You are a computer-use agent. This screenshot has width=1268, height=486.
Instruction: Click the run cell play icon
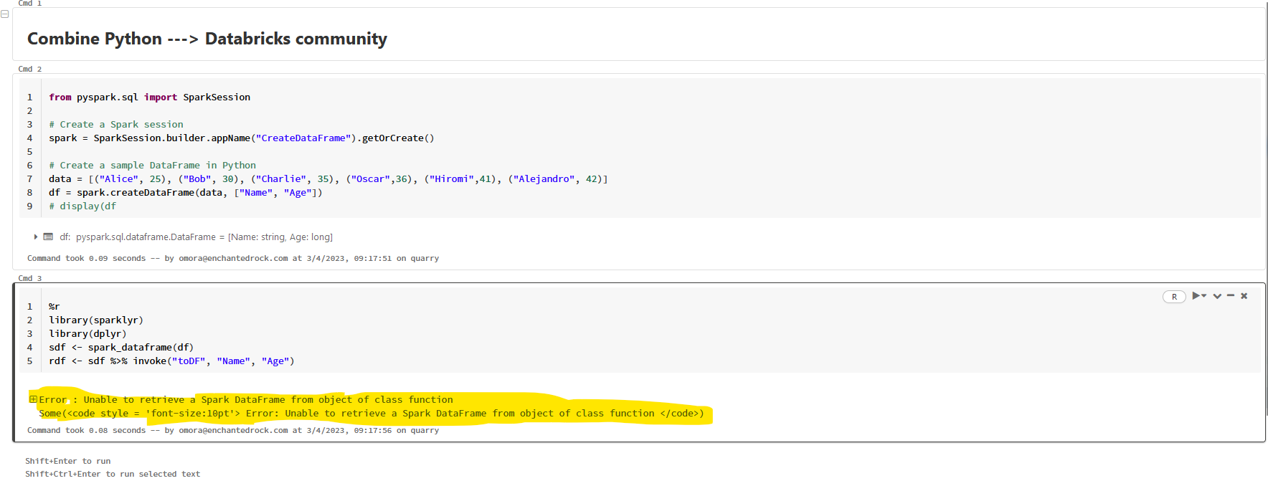(x=1196, y=296)
